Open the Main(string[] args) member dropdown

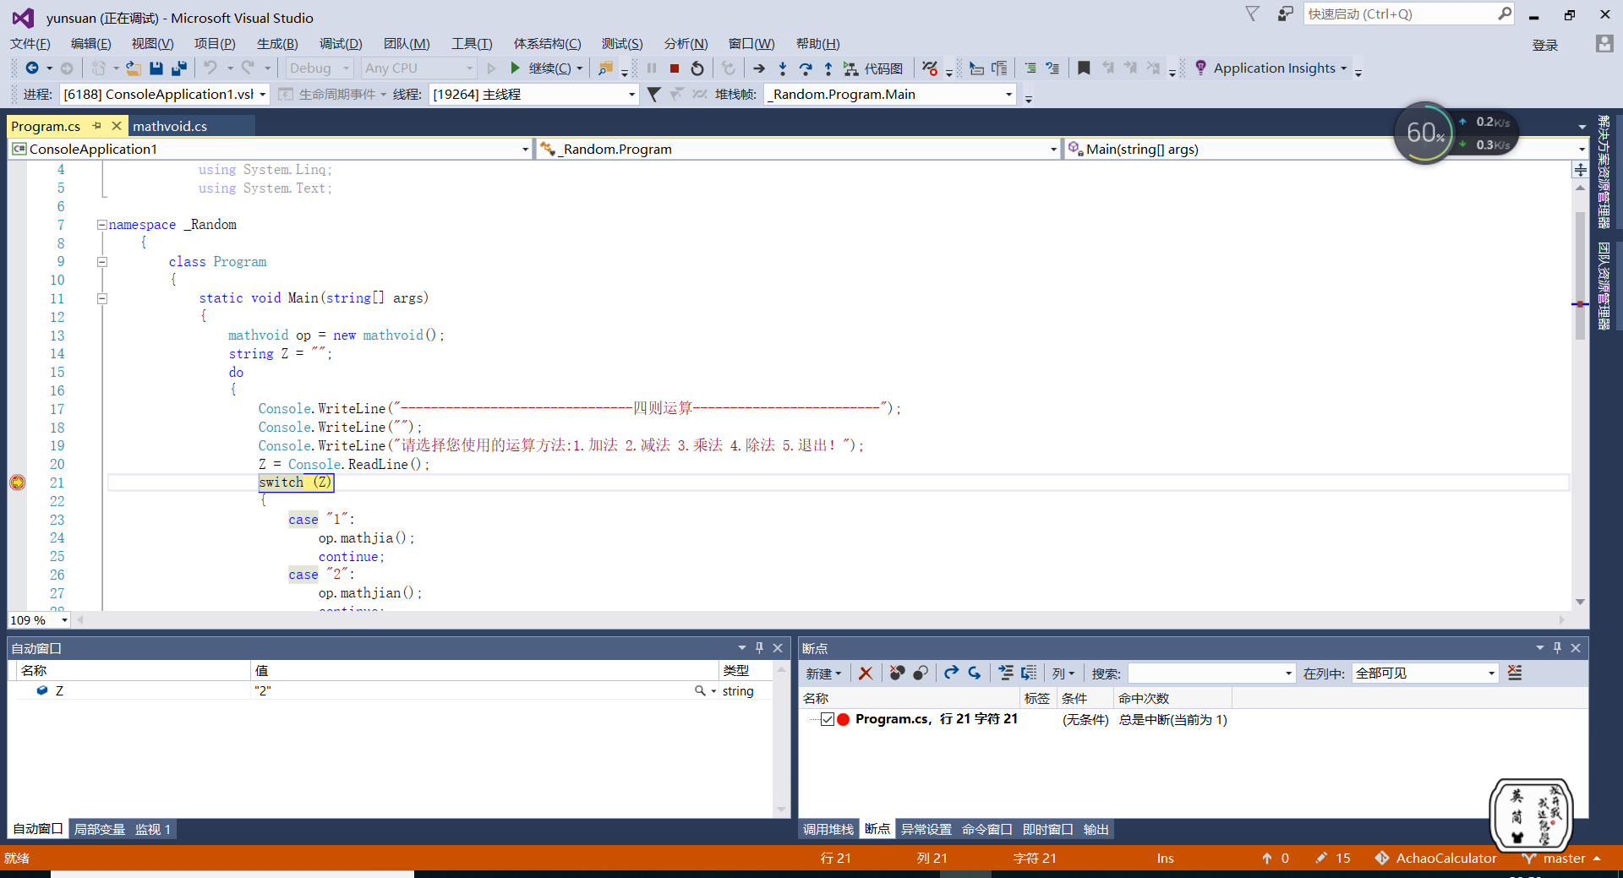tap(1326, 150)
